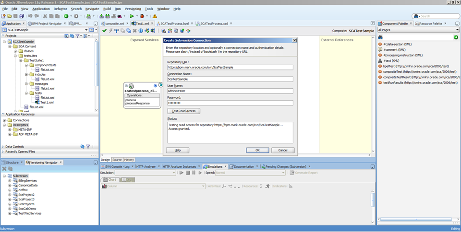Click the Simulations panel vertical scrollbar
Viewport: 461px width, 232px height.
pyautogui.click(x=373, y=199)
